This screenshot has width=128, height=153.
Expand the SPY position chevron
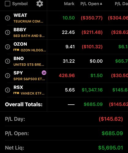tap(8, 76)
